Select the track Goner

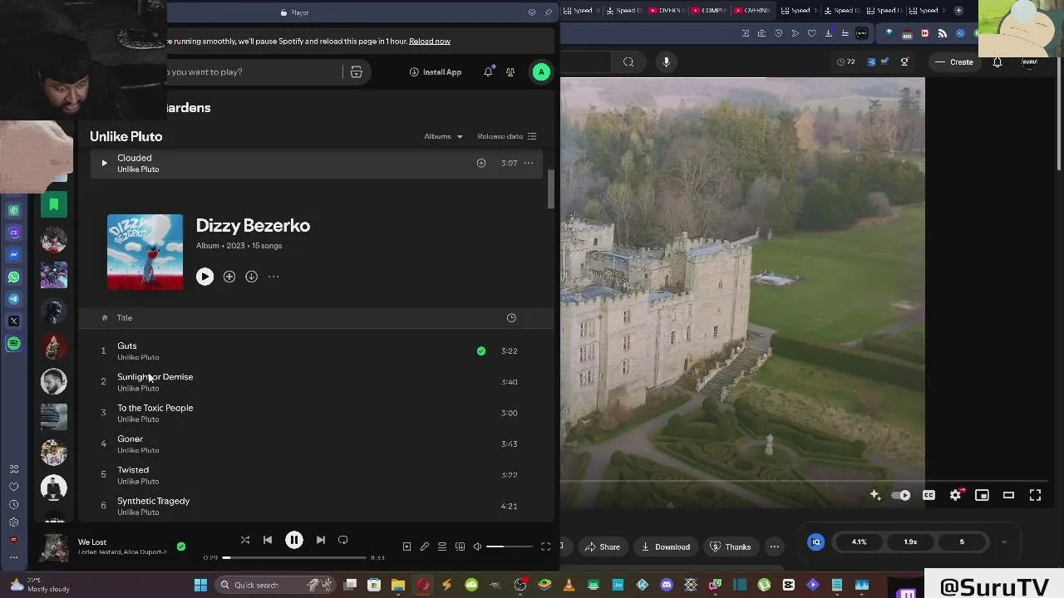point(317,444)
